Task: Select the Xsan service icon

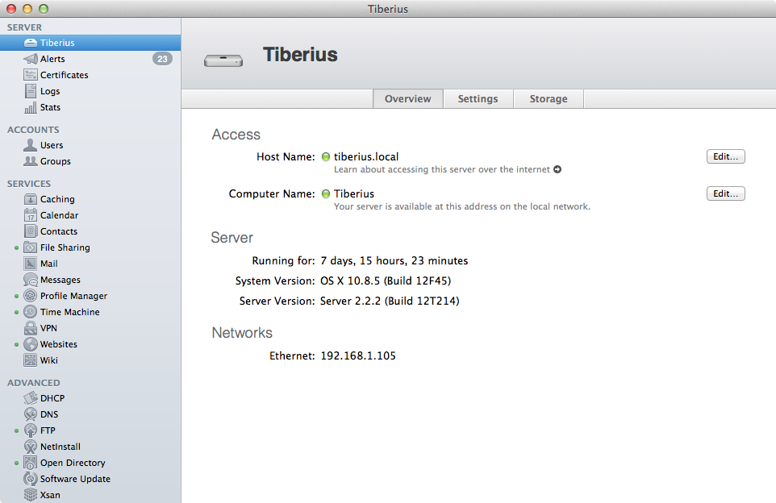Action: point(31,495)
